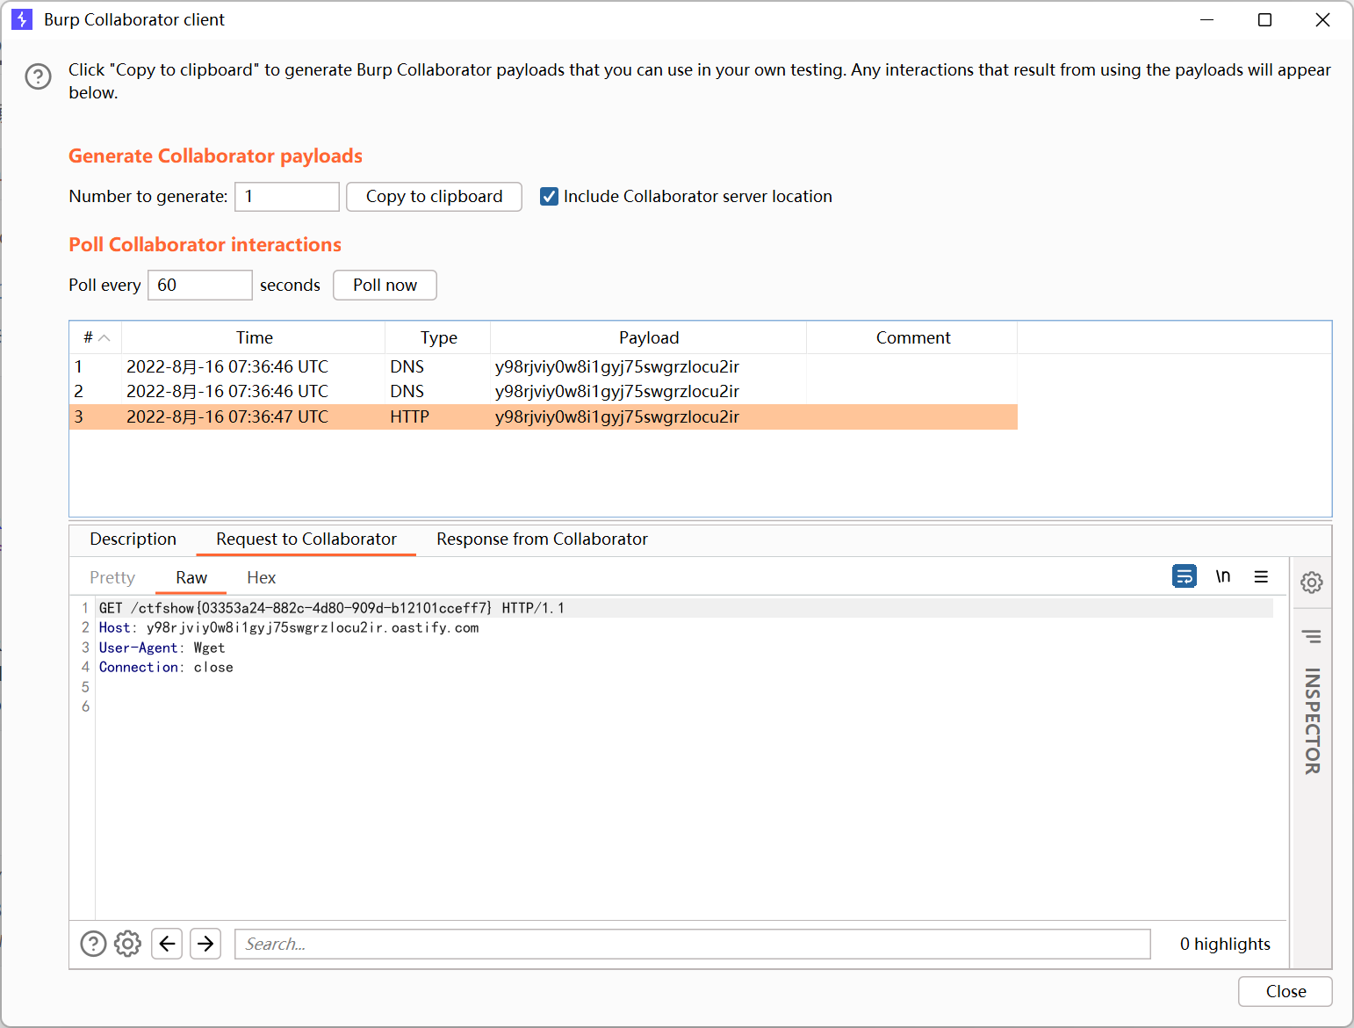
Task: Switch to Pretty view tab
Action: pyautogui.click(x=112, y=577)
